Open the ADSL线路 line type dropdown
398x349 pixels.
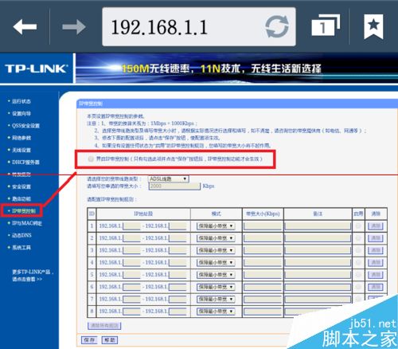click(x=169, y=178)
